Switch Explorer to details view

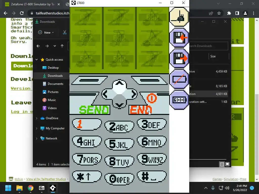[222, 164]
